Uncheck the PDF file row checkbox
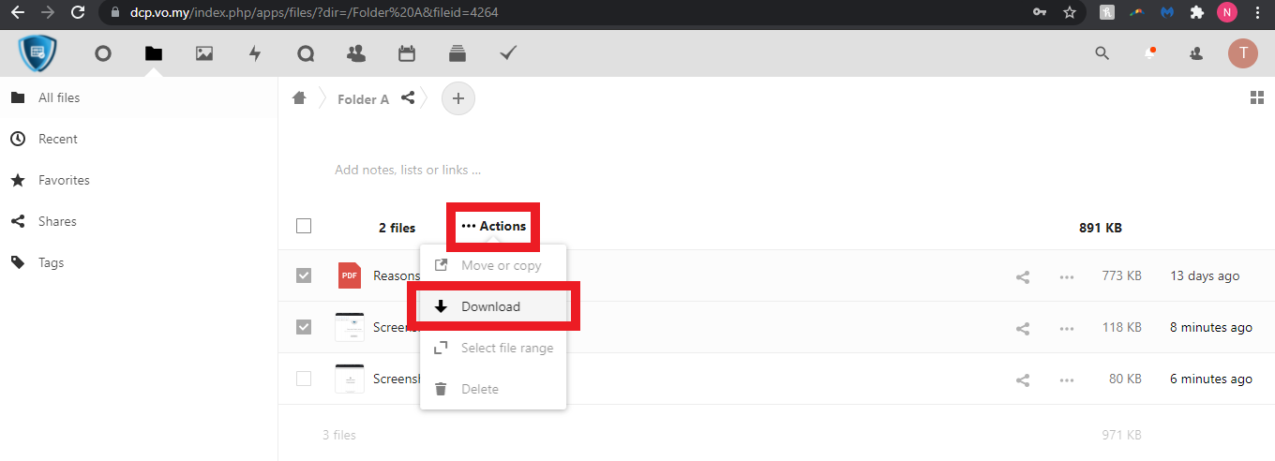The height and width of the screenshot is (461, 1275). coord(304,275)
